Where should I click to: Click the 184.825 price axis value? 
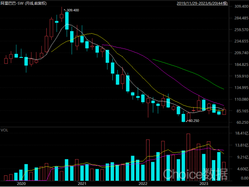(x=241, y=65)
